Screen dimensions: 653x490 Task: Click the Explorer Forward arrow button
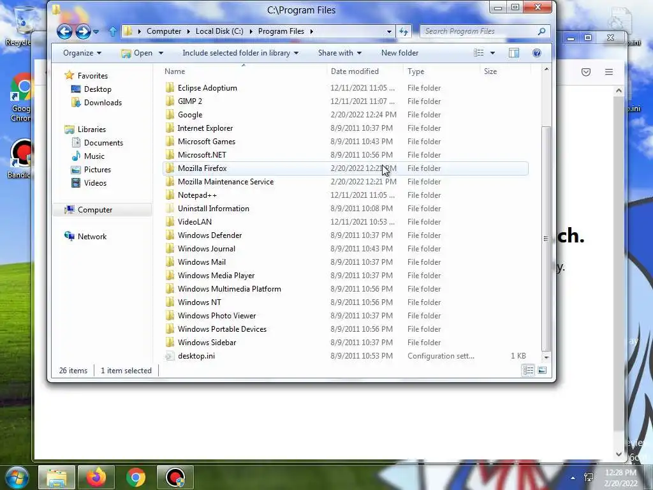pyautogui.click(x=83, y=31)
